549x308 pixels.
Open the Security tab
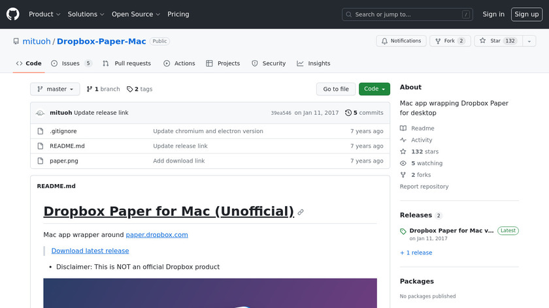tap(269, 63)
